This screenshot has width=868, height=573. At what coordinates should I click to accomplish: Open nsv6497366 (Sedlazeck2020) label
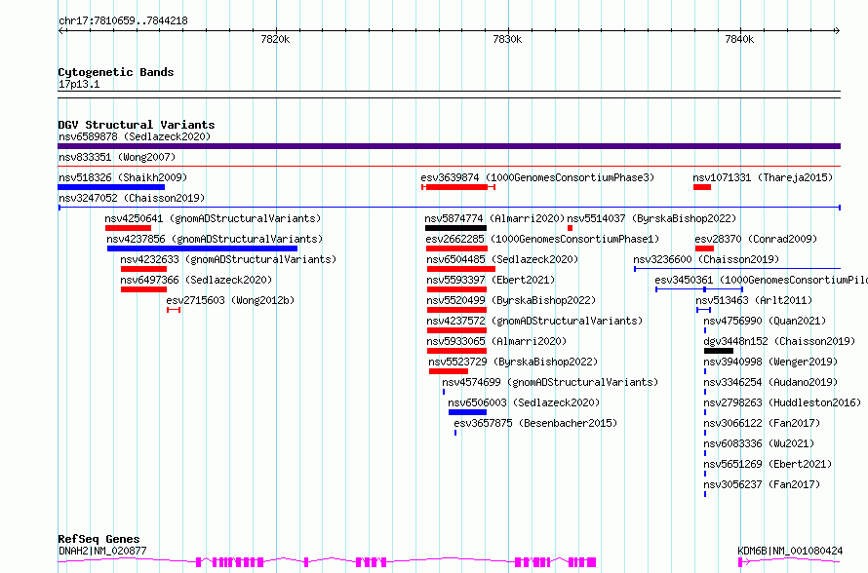point(196,280)
